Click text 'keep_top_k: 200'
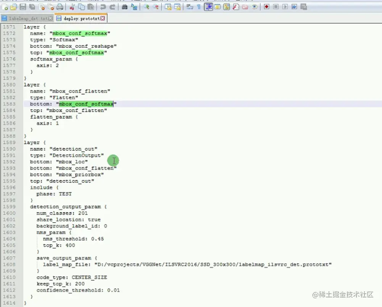The height and width of the screenshot is (307, 382). click(60, 284)
